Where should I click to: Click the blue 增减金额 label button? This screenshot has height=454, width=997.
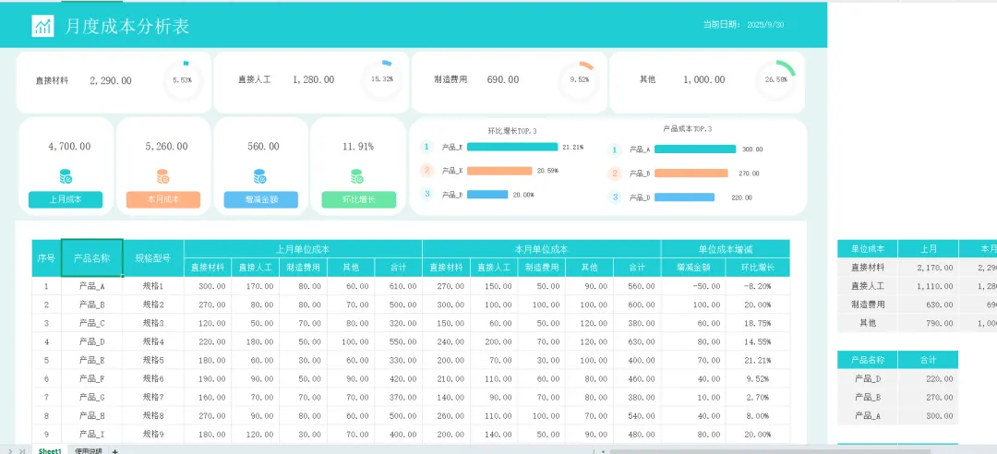pos(260,199)
